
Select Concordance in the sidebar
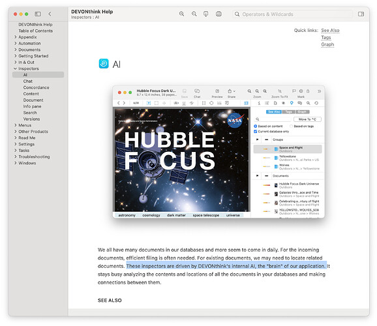pos(36,87)
